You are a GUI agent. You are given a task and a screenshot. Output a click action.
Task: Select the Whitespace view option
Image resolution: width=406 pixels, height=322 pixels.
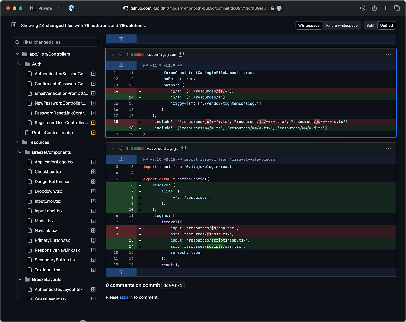coord(309,25)
